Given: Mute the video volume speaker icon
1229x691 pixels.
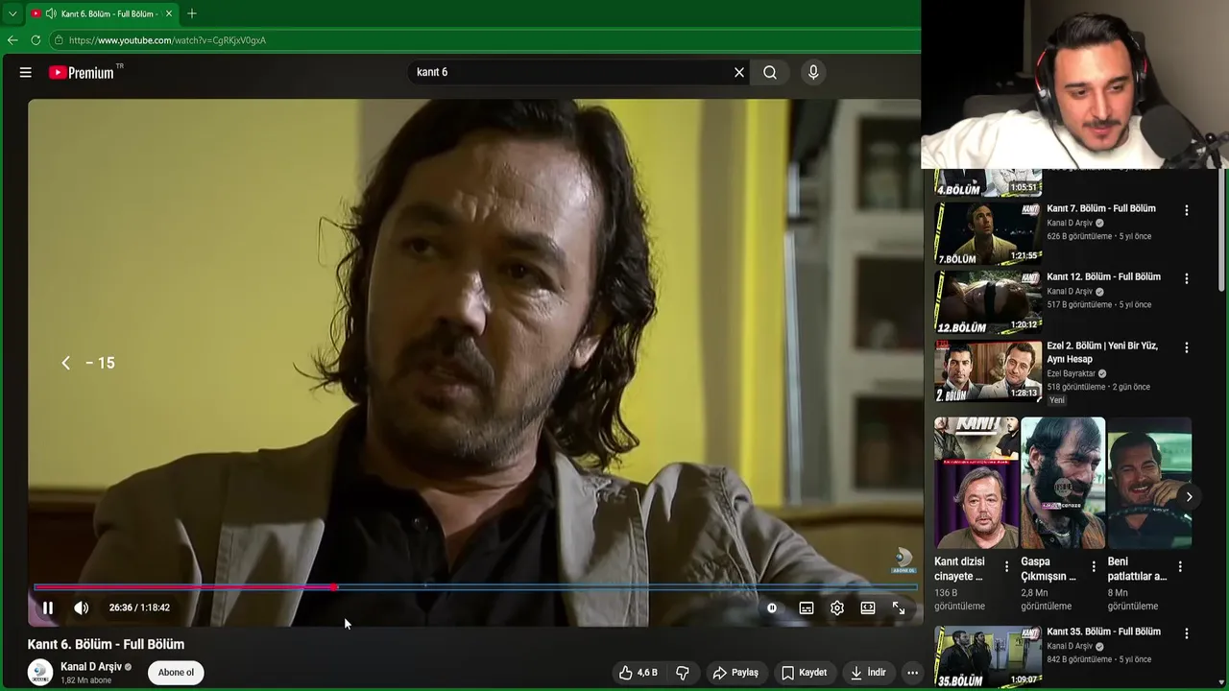Looking at the screenshot, I should pyautogui.click(x=82, y=608).
